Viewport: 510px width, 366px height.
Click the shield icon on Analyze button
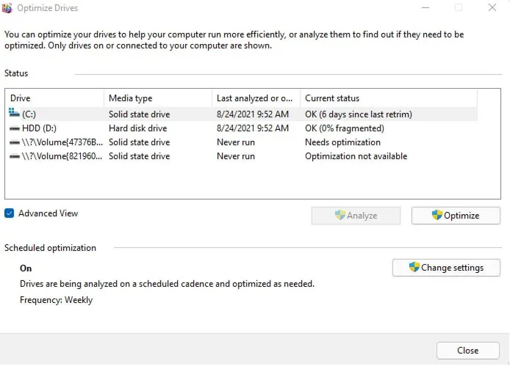(x=340, y=215)
